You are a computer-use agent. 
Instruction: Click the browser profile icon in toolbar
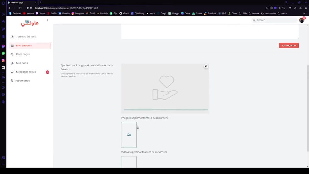click(295, 8)
